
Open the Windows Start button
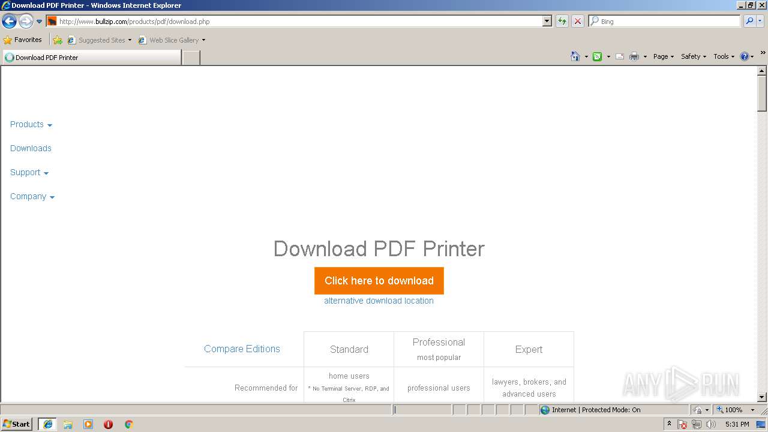[17, 424]
